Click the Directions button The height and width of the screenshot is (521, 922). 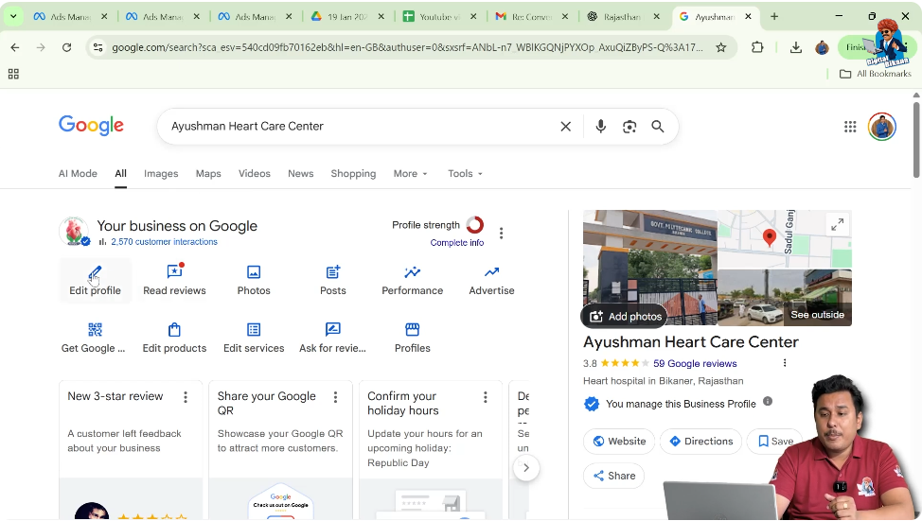(x=700, y=442)
